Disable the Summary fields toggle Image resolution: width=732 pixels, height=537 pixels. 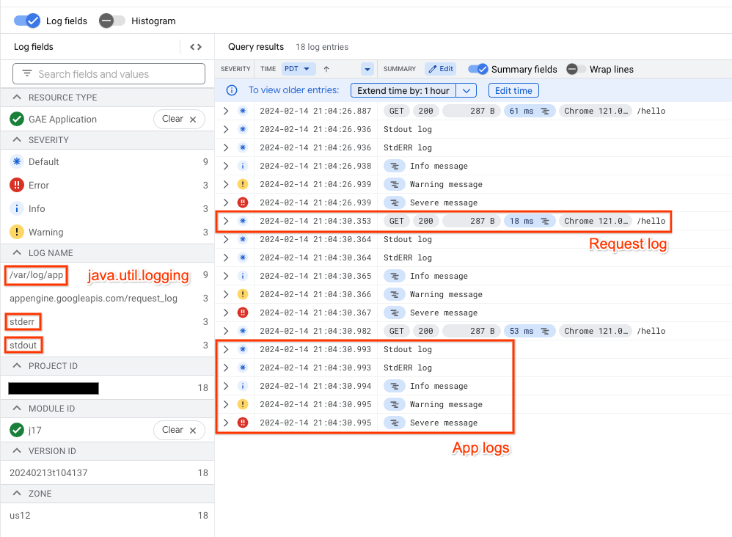coord(478,68)
